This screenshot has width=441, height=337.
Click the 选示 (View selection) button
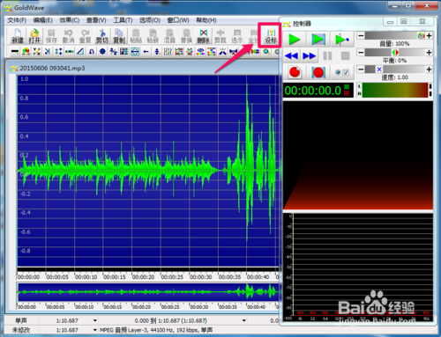click(x=237, y=36)
